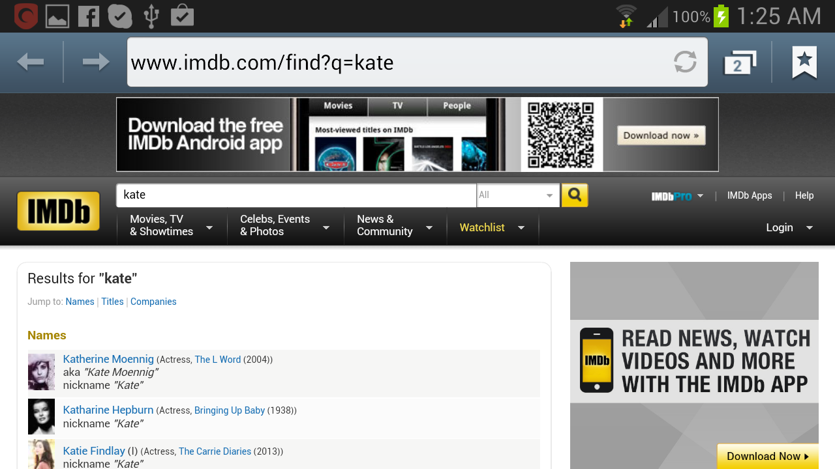
Task: Tap the browser forward arrow
Action: [x=95, y=62]
